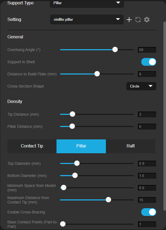Image resolution: width=166 pixels, height=230 pixels.
Task: Open the Support Type Pillar dropdown
Action: (x=87, y=4)
